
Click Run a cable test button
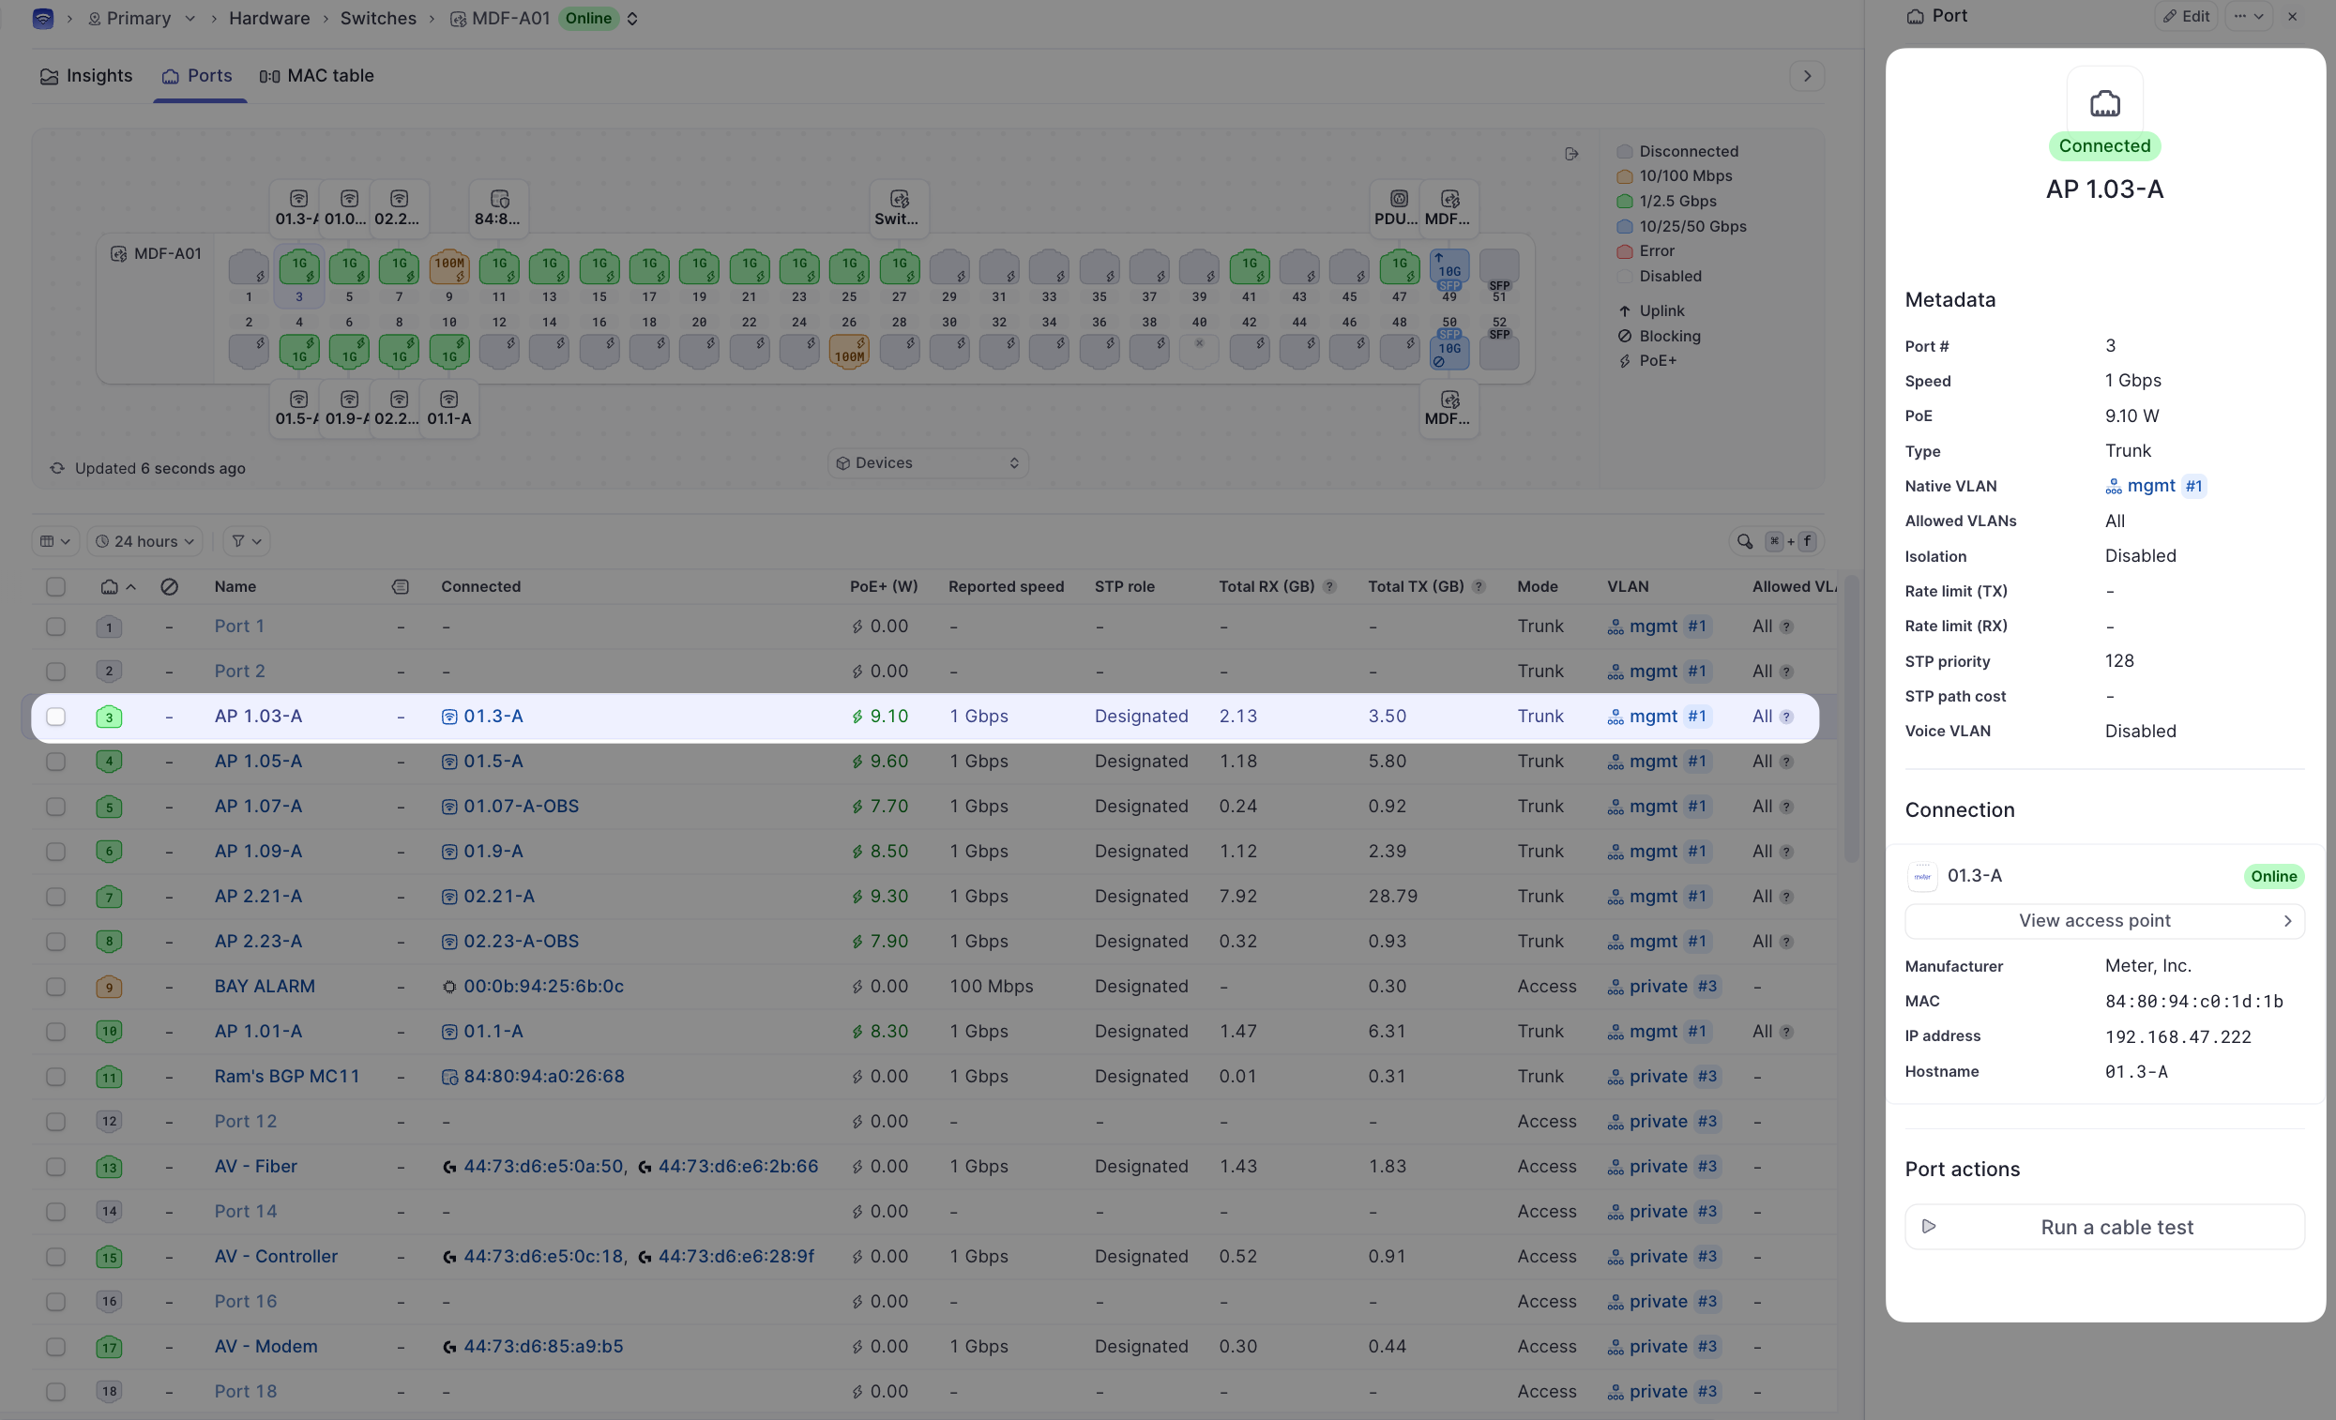(2103, 1227)
